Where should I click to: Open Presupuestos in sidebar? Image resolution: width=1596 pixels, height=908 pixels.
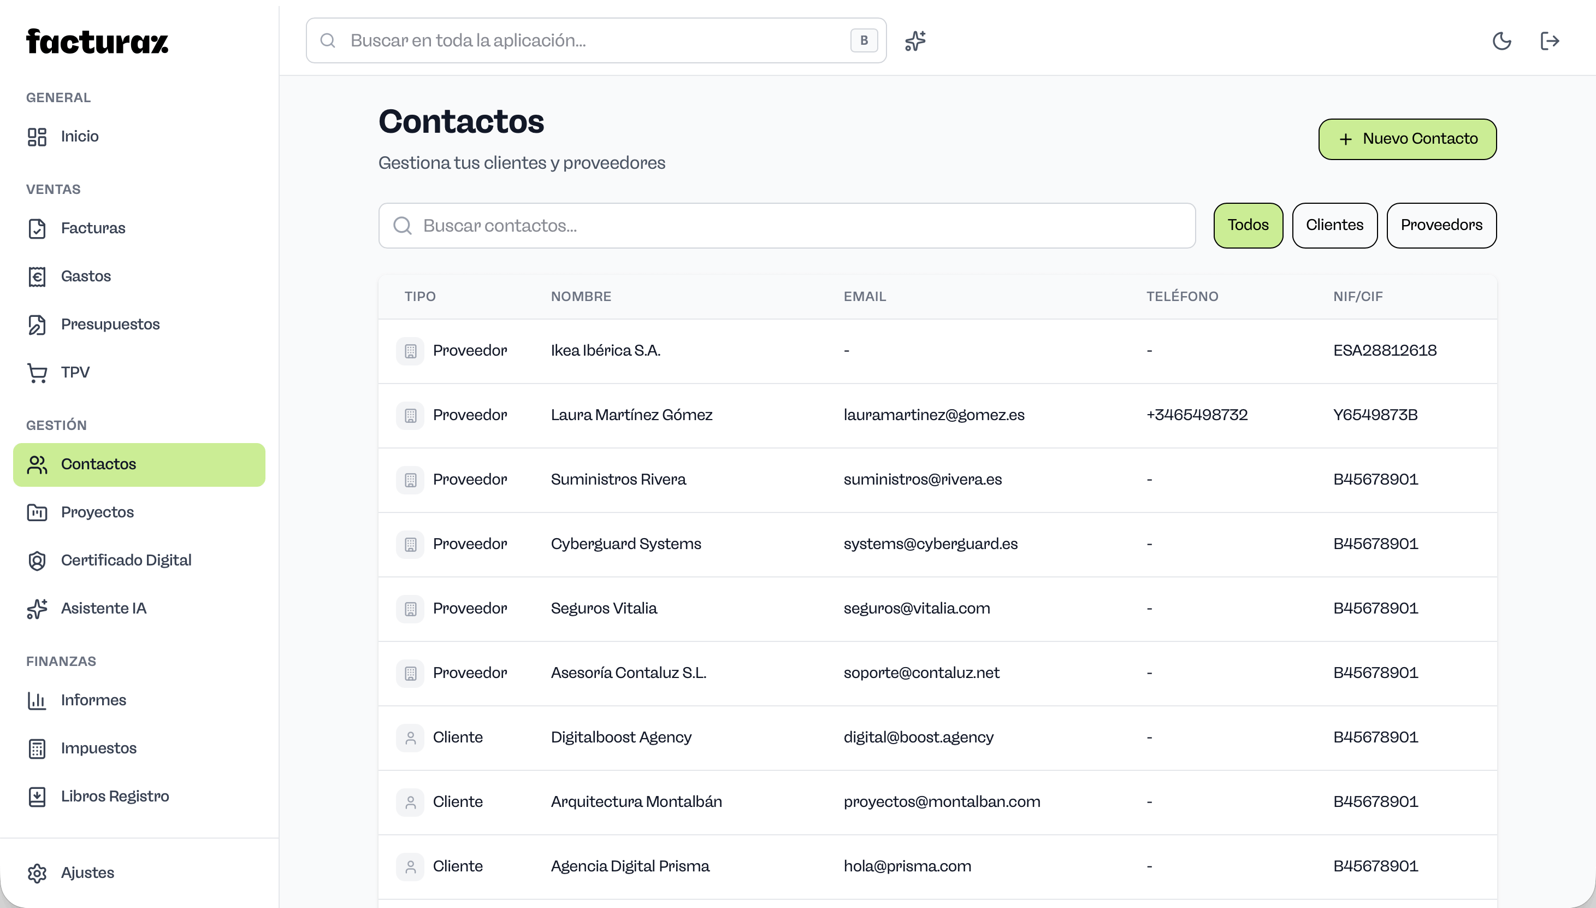point(110,325)
